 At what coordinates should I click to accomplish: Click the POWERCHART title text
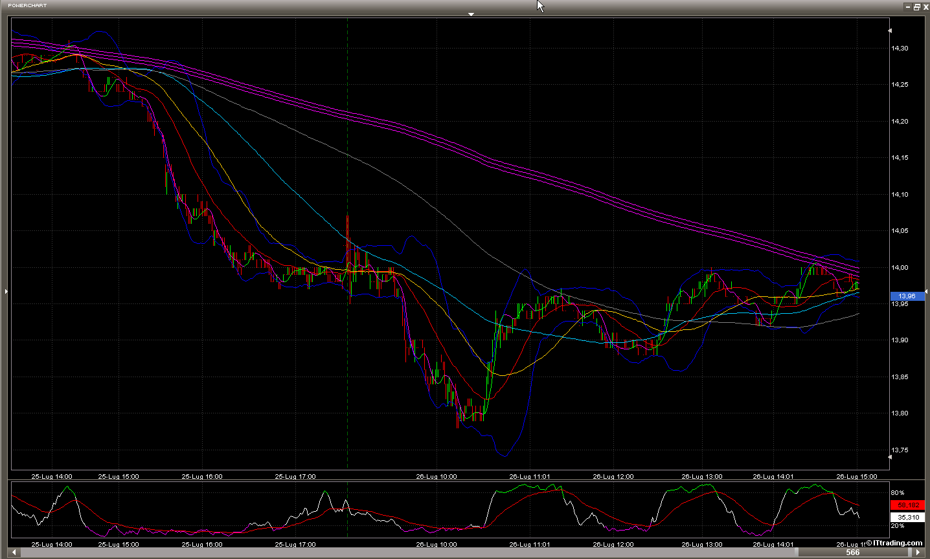tap(27, 5)
